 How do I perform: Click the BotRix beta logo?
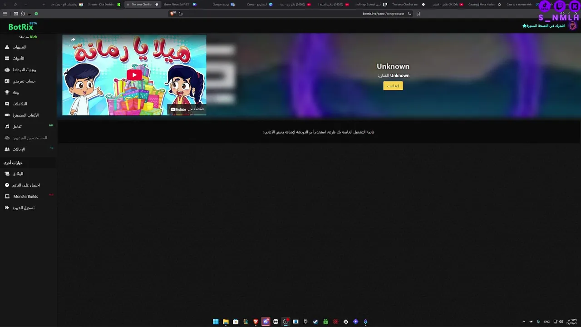pyautogui.click(x=22, y=26)
